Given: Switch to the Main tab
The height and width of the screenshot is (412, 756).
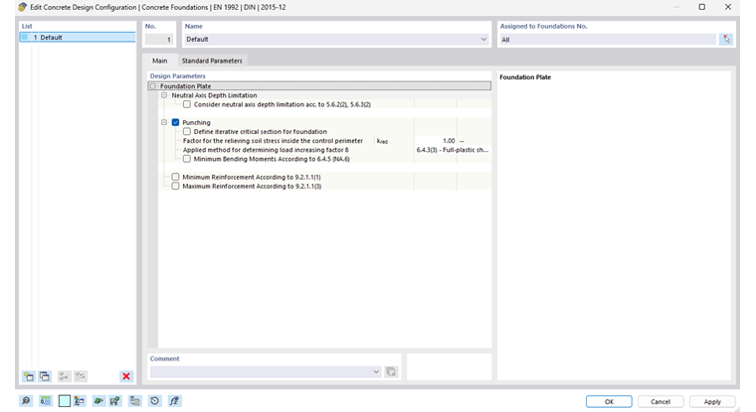Looking at the screenshot, I should 159,61.
